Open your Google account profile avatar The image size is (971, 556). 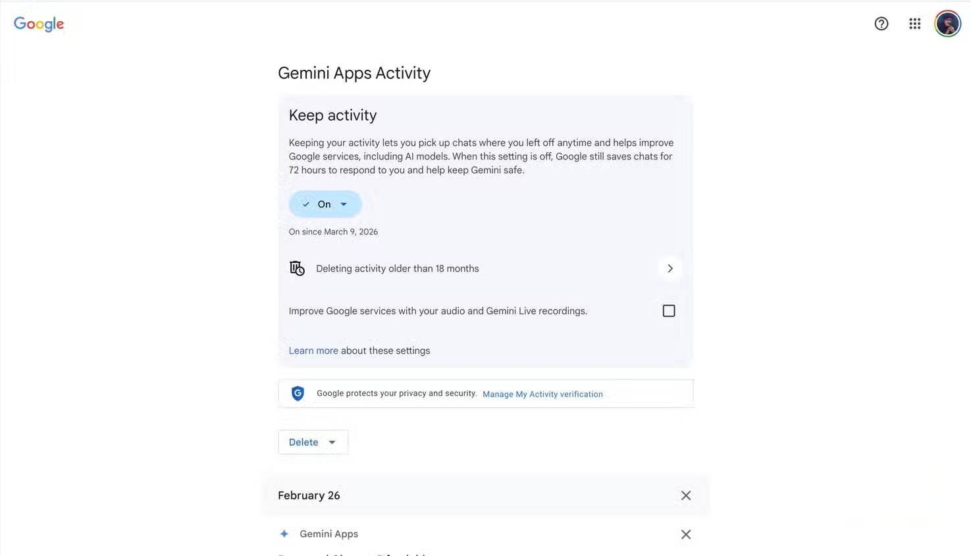click(x=947, y=23)
